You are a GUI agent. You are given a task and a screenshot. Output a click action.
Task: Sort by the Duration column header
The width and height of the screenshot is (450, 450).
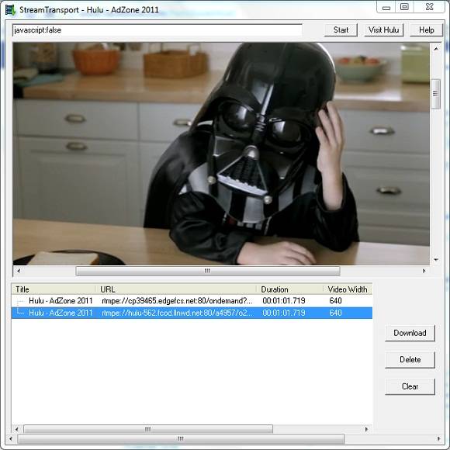(x=289, y=289)
